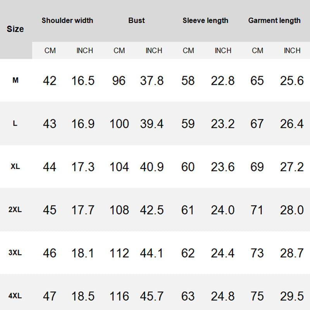Image resolution: width=310 pixels, height=310 pixels.
Task: Select the 100 cm bust value
Action: tap(119, 124)
